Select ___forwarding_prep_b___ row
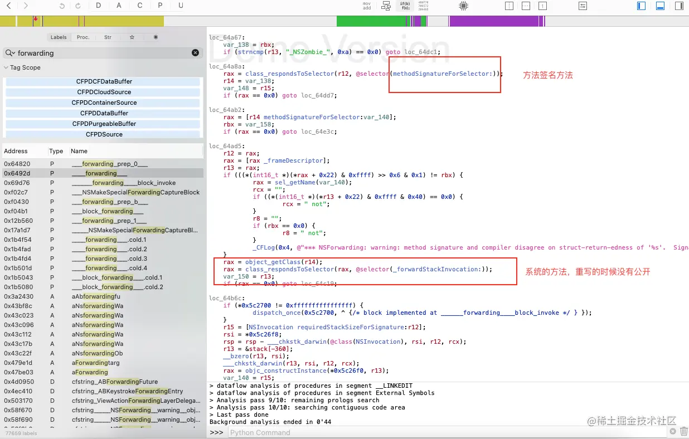 coord(103,202)
